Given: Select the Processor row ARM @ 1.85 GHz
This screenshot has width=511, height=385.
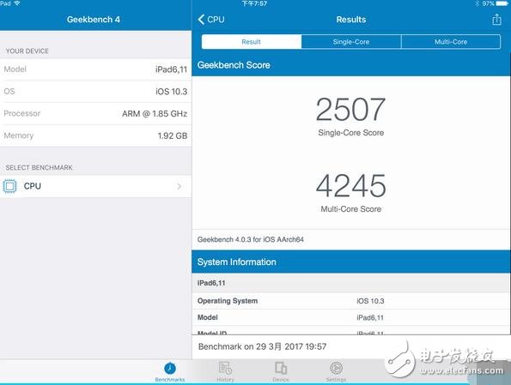Looking at the screenshot, I should click(x=96, y=113).
